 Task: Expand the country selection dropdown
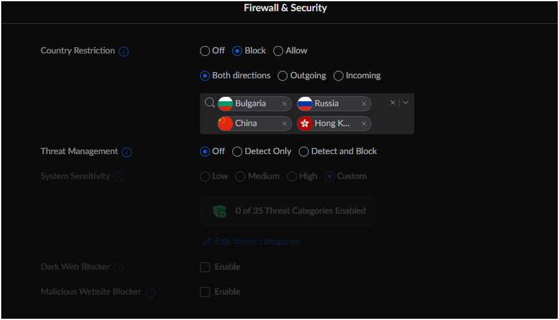point(406,103)
